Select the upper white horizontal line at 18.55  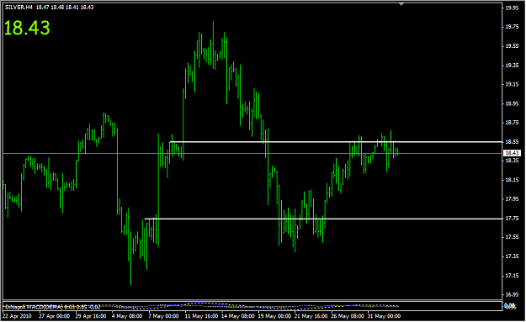click(x=336, y=142)
